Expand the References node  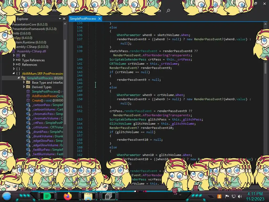pos(14,64)
